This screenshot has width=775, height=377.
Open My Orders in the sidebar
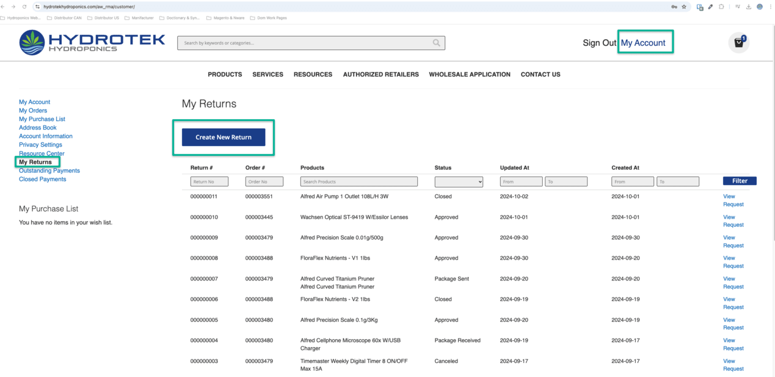coord(33,111)
